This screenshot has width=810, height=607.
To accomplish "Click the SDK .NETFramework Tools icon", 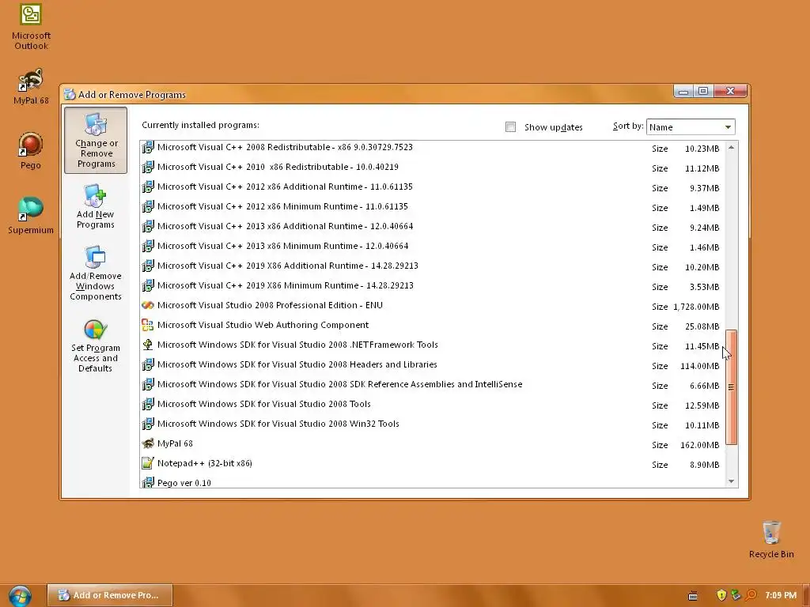I will [x=148, y=345].
